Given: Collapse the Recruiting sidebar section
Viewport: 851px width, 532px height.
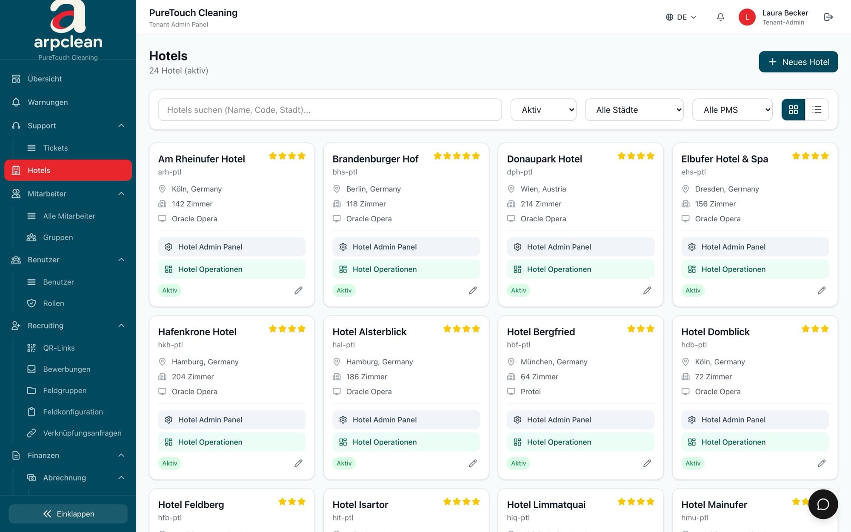Looking at the screenshot, I should pos(121,326).
